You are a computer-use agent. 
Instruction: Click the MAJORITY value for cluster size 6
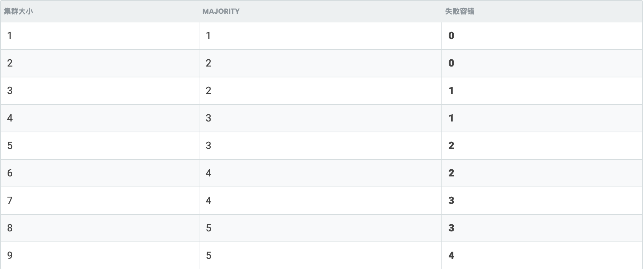click(208, 173)
